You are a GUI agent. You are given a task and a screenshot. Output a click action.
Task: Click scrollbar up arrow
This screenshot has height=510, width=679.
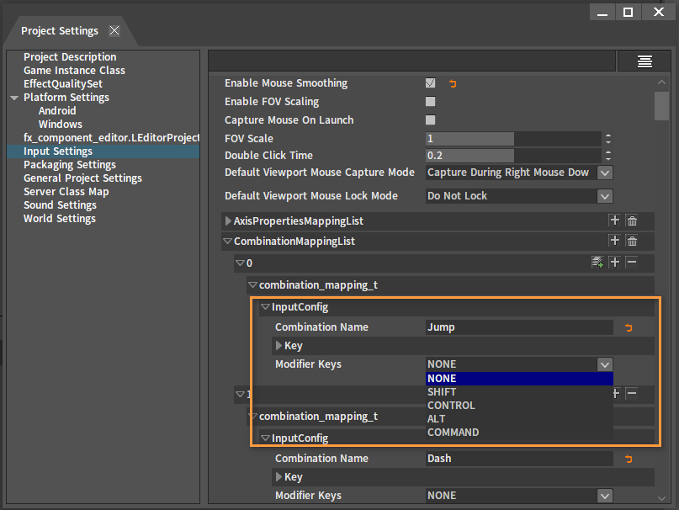point(661,82)
